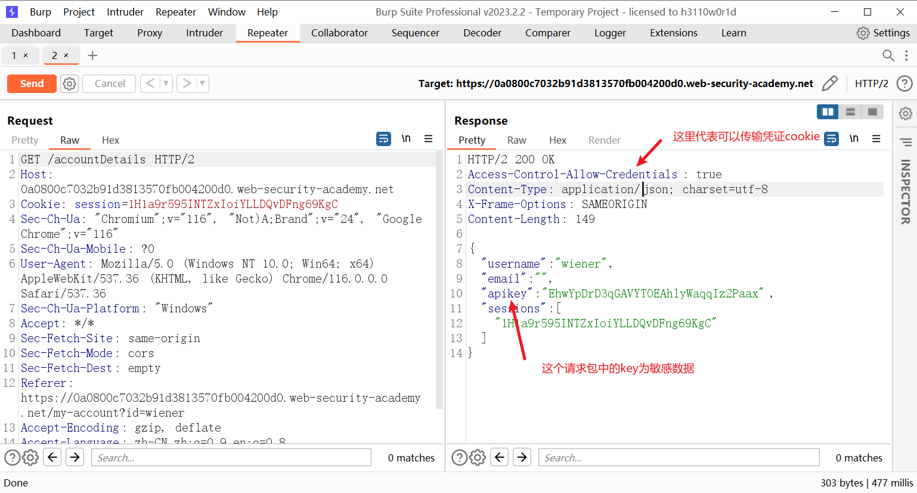Open back history dropdown arrow
The height and width of the screenshot is (493, 917).
point(166,83)
